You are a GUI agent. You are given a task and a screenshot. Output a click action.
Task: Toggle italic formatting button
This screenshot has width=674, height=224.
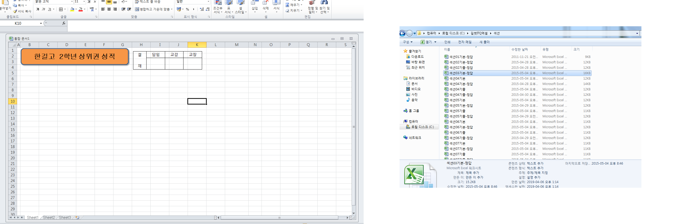[43, 9]
